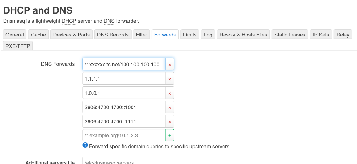This screenshot has height=164, width=357.
Task: Focus the empty /*.example.org/10.1.2.3 placeholder field
Action: click(x=124, y=135)
